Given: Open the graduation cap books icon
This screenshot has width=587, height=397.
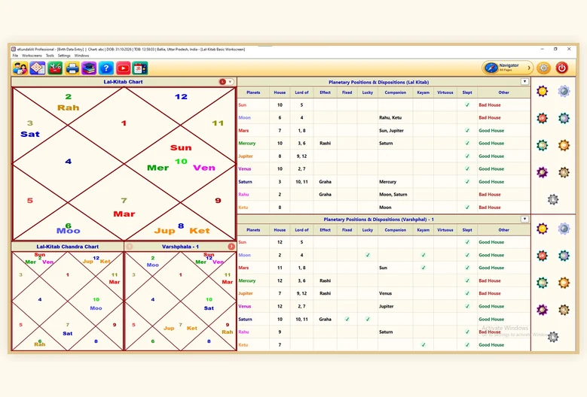Looking at the screenshot, I should tap(89, 68).
